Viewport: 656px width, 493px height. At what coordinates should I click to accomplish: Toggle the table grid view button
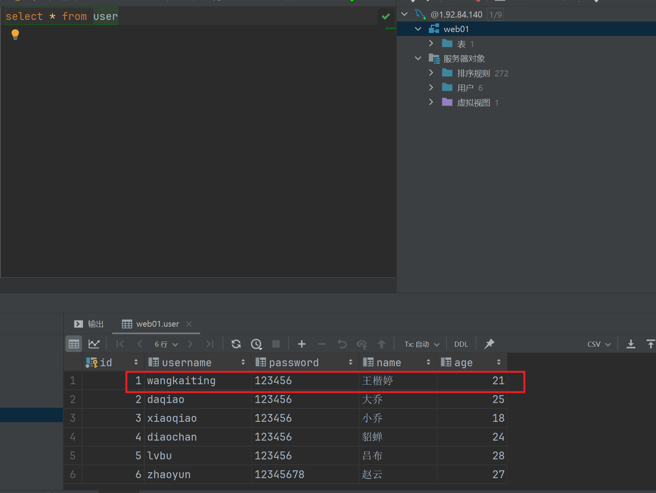coord(73,344)
